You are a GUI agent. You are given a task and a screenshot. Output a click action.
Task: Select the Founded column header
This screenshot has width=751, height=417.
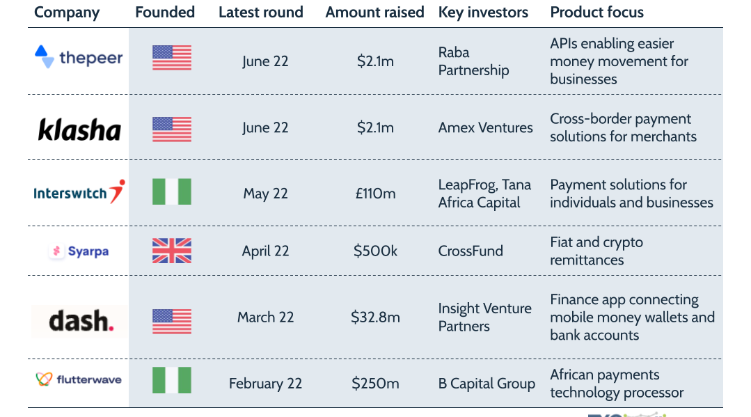click(165, 13)
